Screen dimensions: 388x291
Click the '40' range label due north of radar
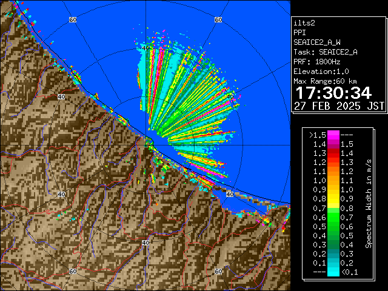click(145, 48)
